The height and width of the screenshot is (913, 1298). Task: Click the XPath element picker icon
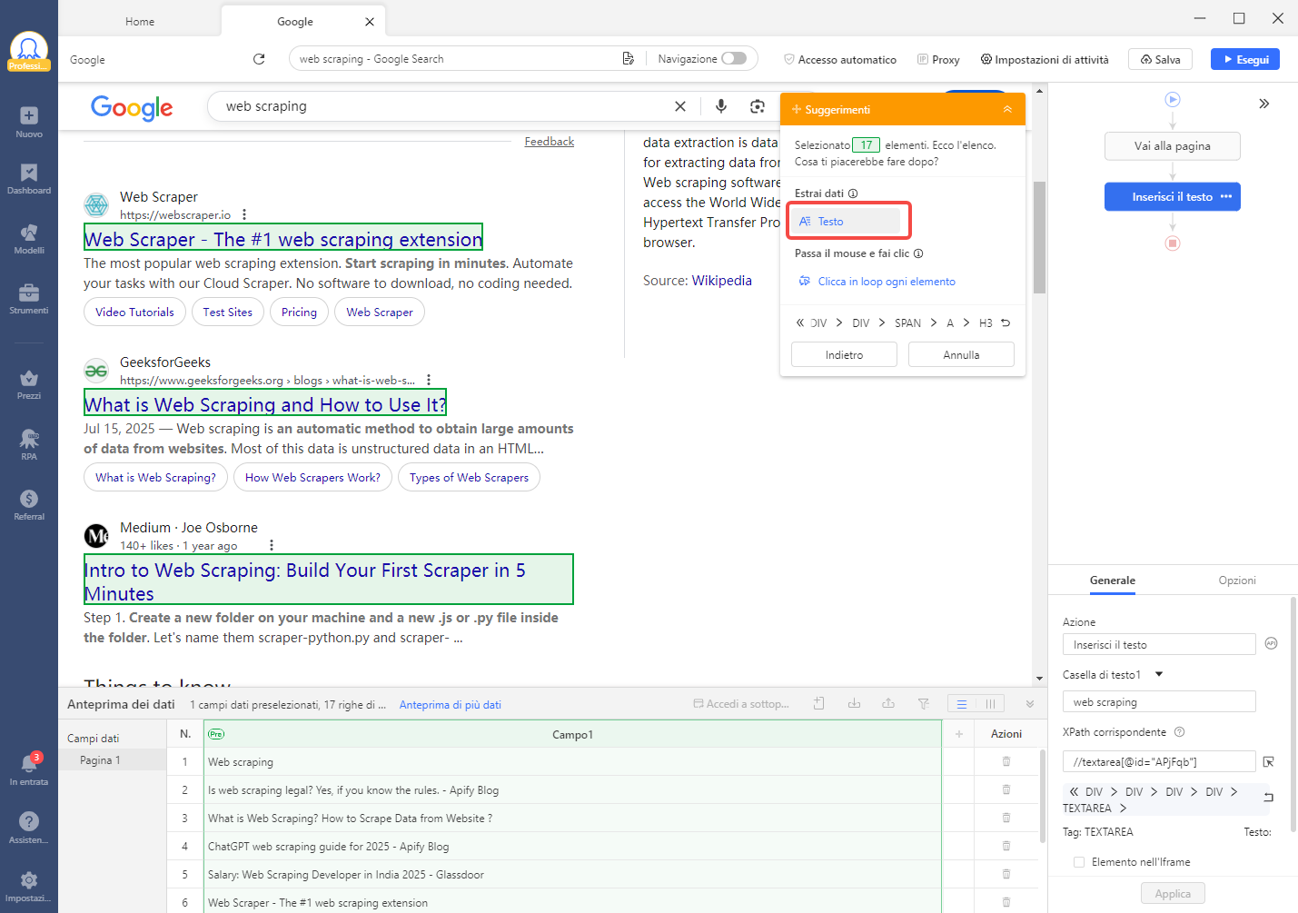pyautogui.click(x=1269, y=761)
